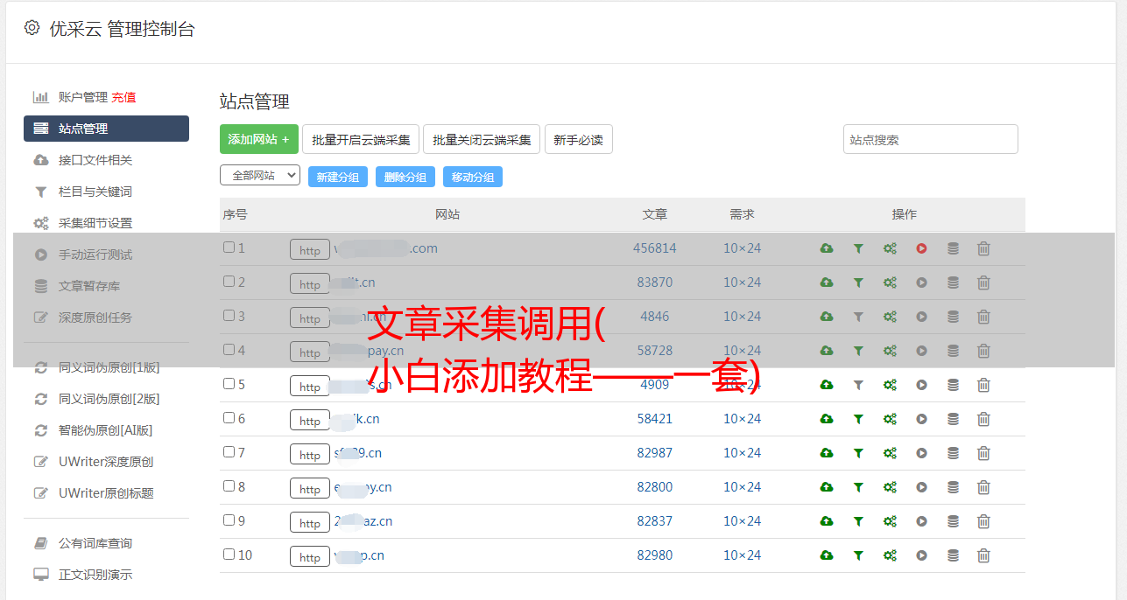Open the article database icon for site 6
Viewport: 1127px width, 600px height.
[953, 419]
